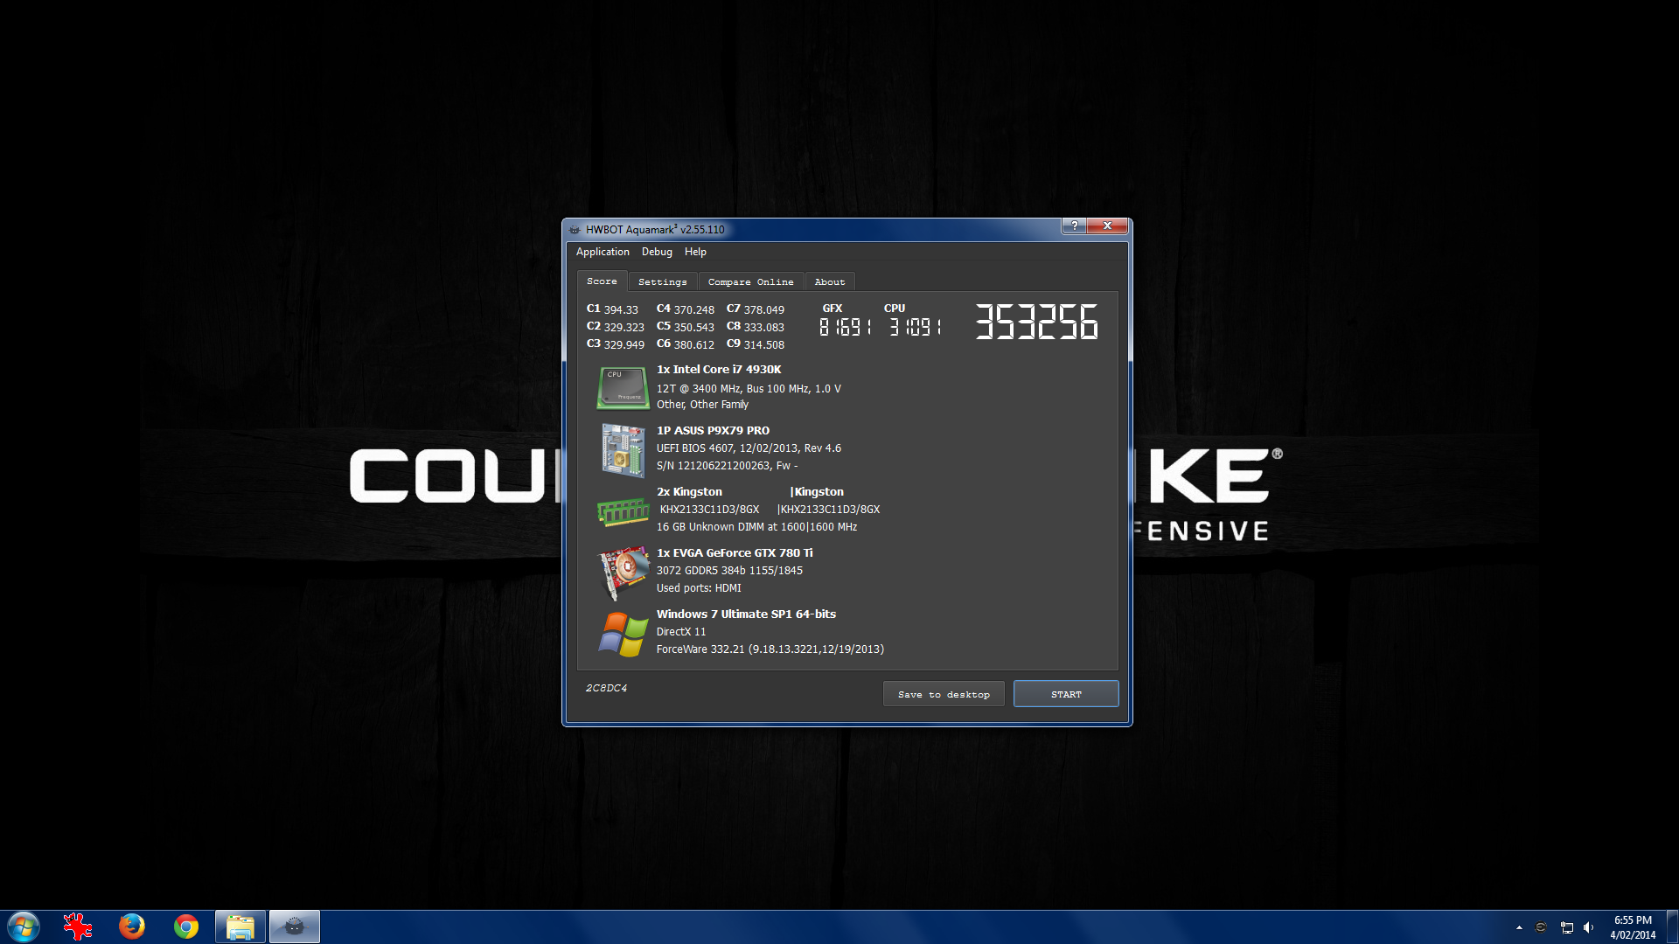
Task: Click the ForceWare 332.21 driver line
Action: [x=770, y=649]
